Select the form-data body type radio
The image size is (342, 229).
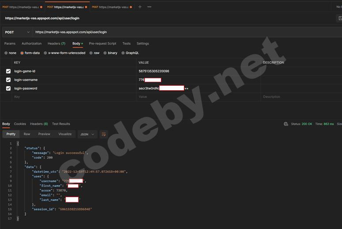(22, 53)
